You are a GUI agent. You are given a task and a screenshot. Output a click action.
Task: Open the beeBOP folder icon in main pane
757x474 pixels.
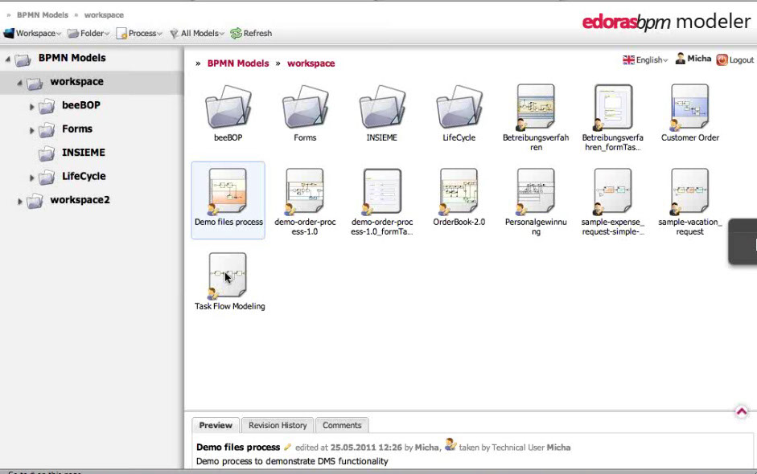[x=228, y=107]
